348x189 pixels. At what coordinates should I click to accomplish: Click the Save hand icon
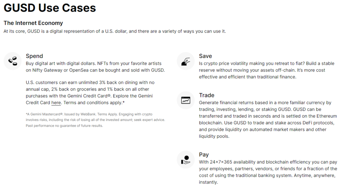tap(186, 61)
